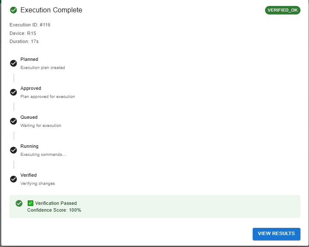Click the Executing commands... description

43,155
